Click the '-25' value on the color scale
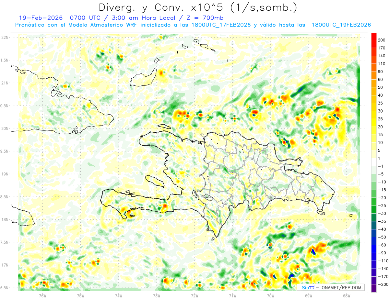Screen dimensions: 389x300 pos(382,206)
